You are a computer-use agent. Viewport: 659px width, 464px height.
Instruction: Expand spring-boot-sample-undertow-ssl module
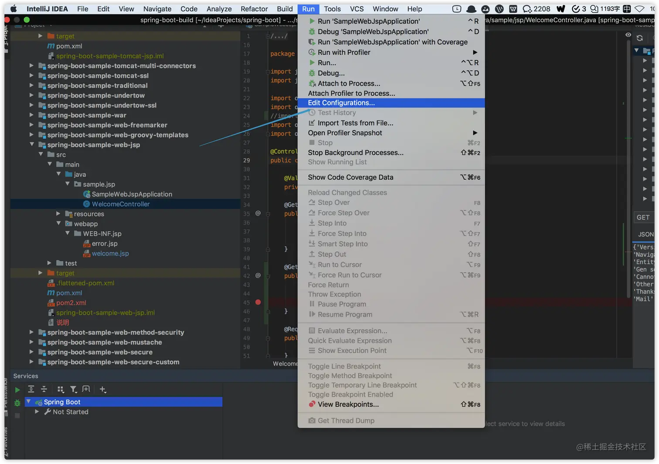[31, 105]
